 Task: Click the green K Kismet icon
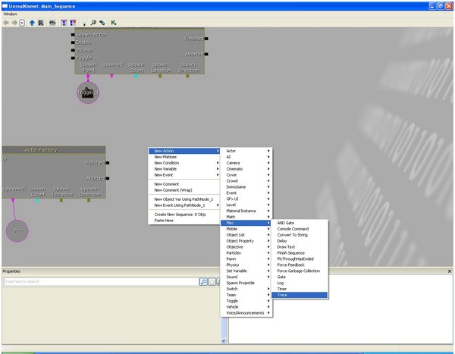114,23
